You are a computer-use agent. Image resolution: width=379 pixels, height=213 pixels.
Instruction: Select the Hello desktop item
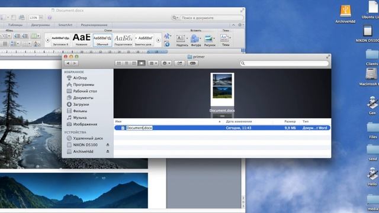pyautogui.click(x=372, y=176)
